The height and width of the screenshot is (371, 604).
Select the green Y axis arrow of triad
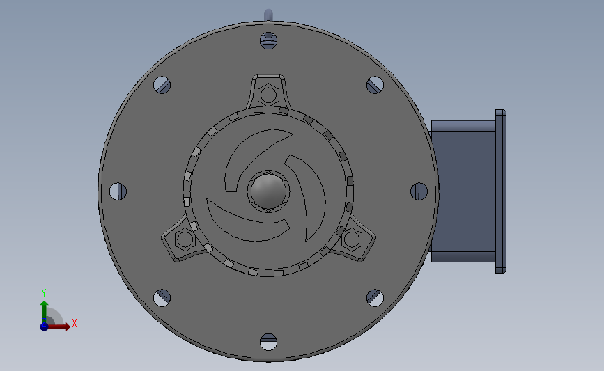pyautogui.click(x=44, y=311)
